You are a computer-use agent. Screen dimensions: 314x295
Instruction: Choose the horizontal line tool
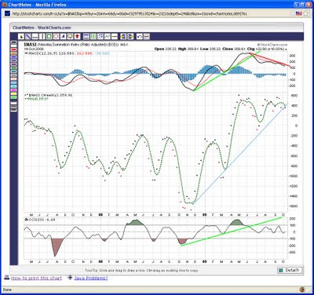35,36
